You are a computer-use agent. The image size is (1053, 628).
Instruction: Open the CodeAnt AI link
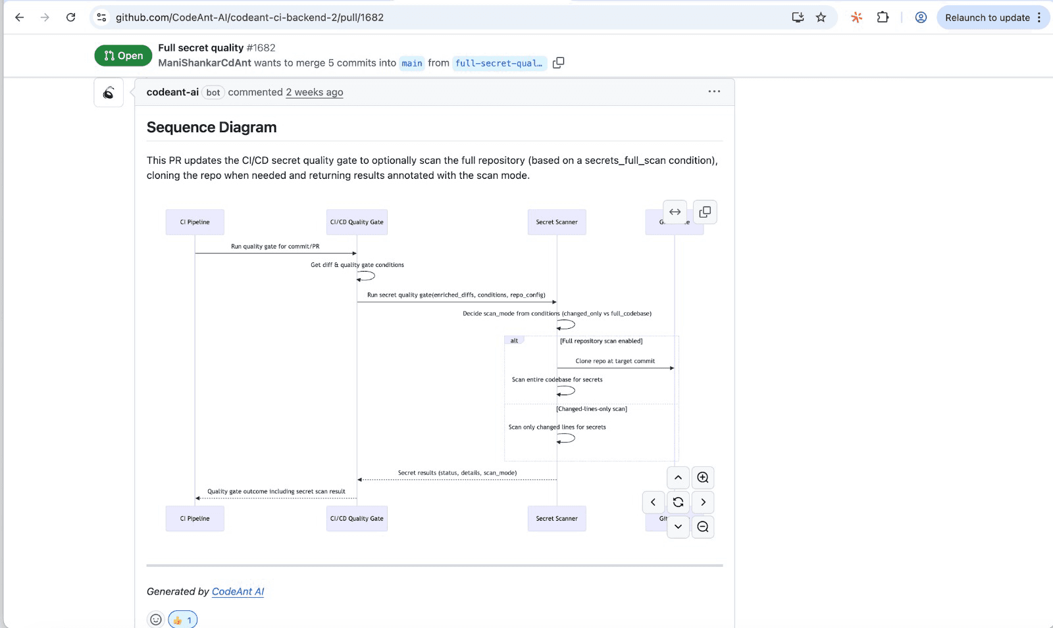[x=238, y=591]
